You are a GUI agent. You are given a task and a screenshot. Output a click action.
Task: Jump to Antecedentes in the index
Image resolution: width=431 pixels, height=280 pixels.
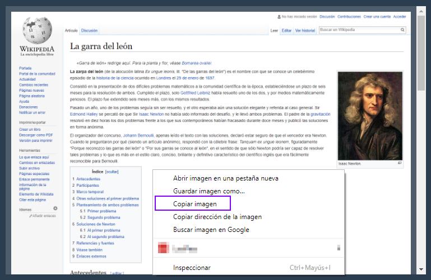(88, 179)
